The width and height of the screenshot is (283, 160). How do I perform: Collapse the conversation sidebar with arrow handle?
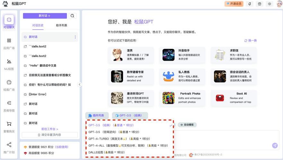(x=80, y=84)
